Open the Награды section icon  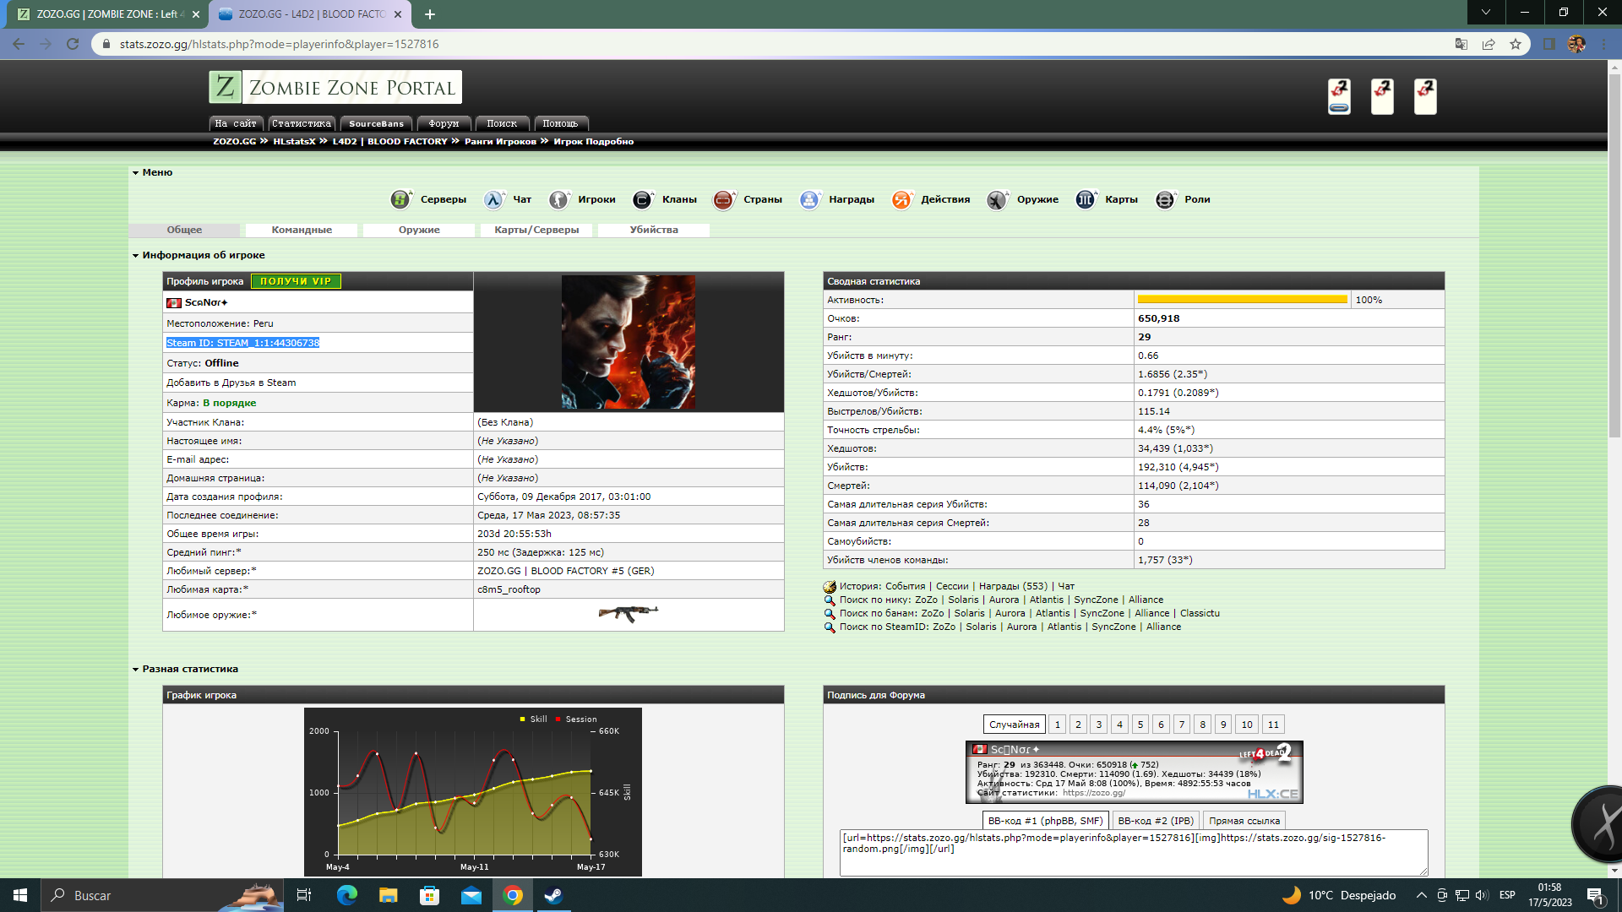click(x=809, y=200)
